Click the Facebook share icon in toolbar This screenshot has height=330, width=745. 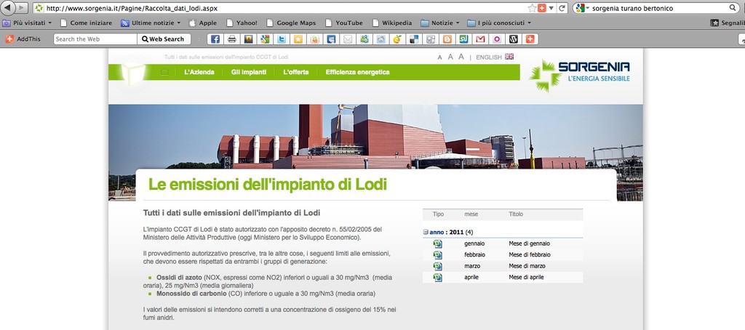pyautogui.click(x=215, y=39)
